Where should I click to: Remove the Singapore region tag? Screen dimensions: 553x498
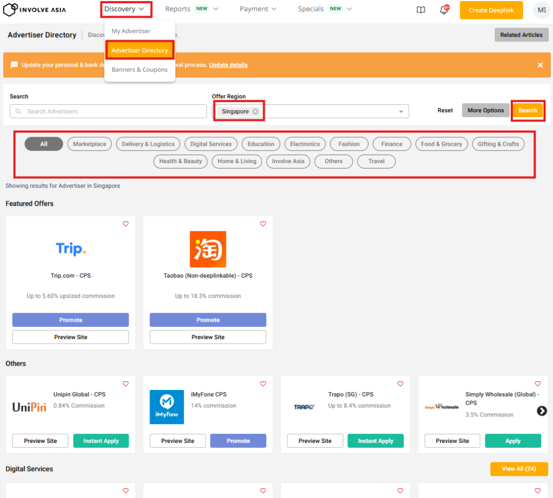[255, 111]
